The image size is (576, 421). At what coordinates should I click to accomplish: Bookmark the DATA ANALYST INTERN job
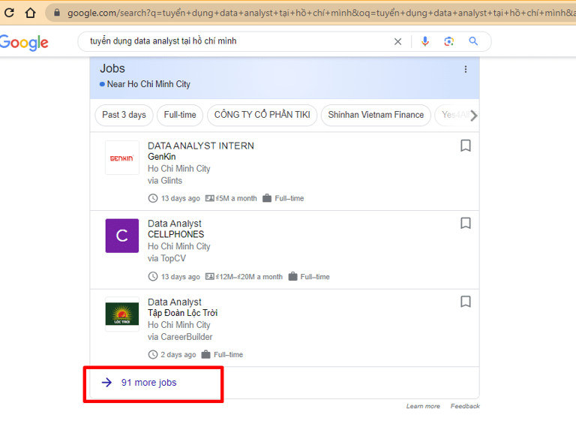466,146
